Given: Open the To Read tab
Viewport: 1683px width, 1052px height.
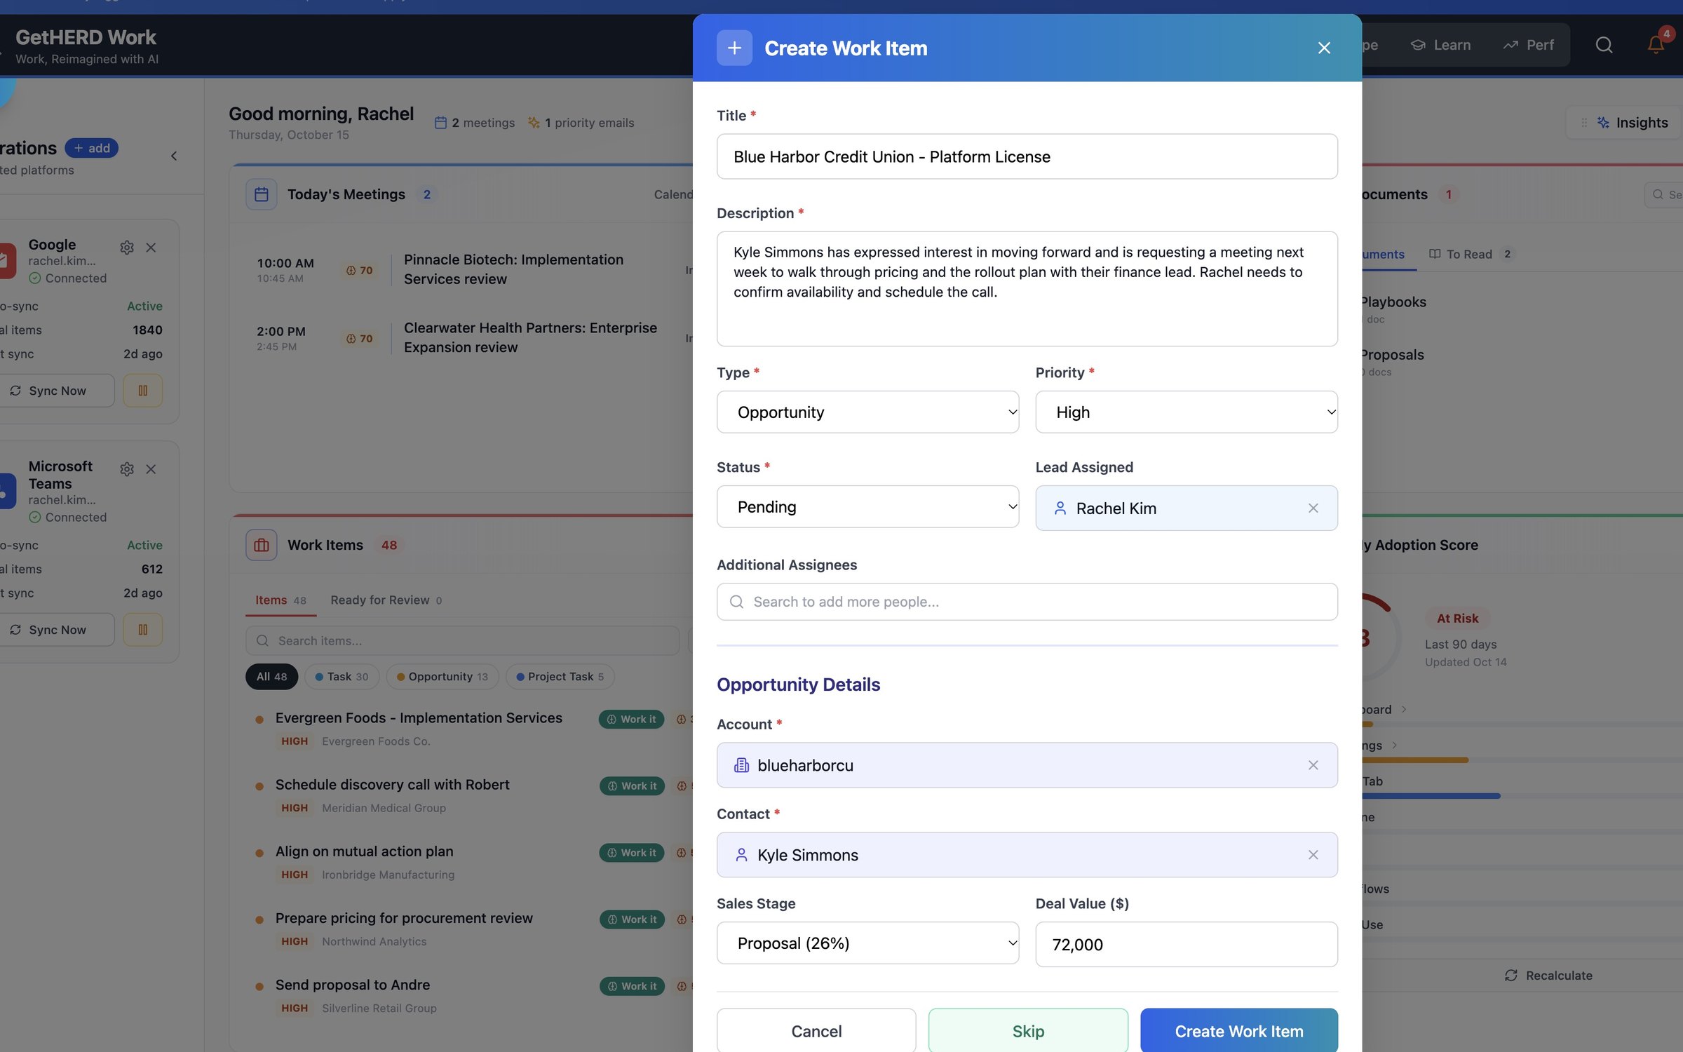Looking at the screenshot, I should pos(1471,254).
